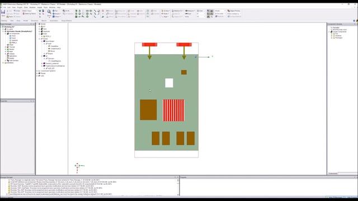
Task: Expand the Fan folder in Component Libraries
Action: 332,33
